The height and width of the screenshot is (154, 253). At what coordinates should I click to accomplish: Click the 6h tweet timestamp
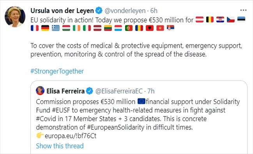(154, 11)
